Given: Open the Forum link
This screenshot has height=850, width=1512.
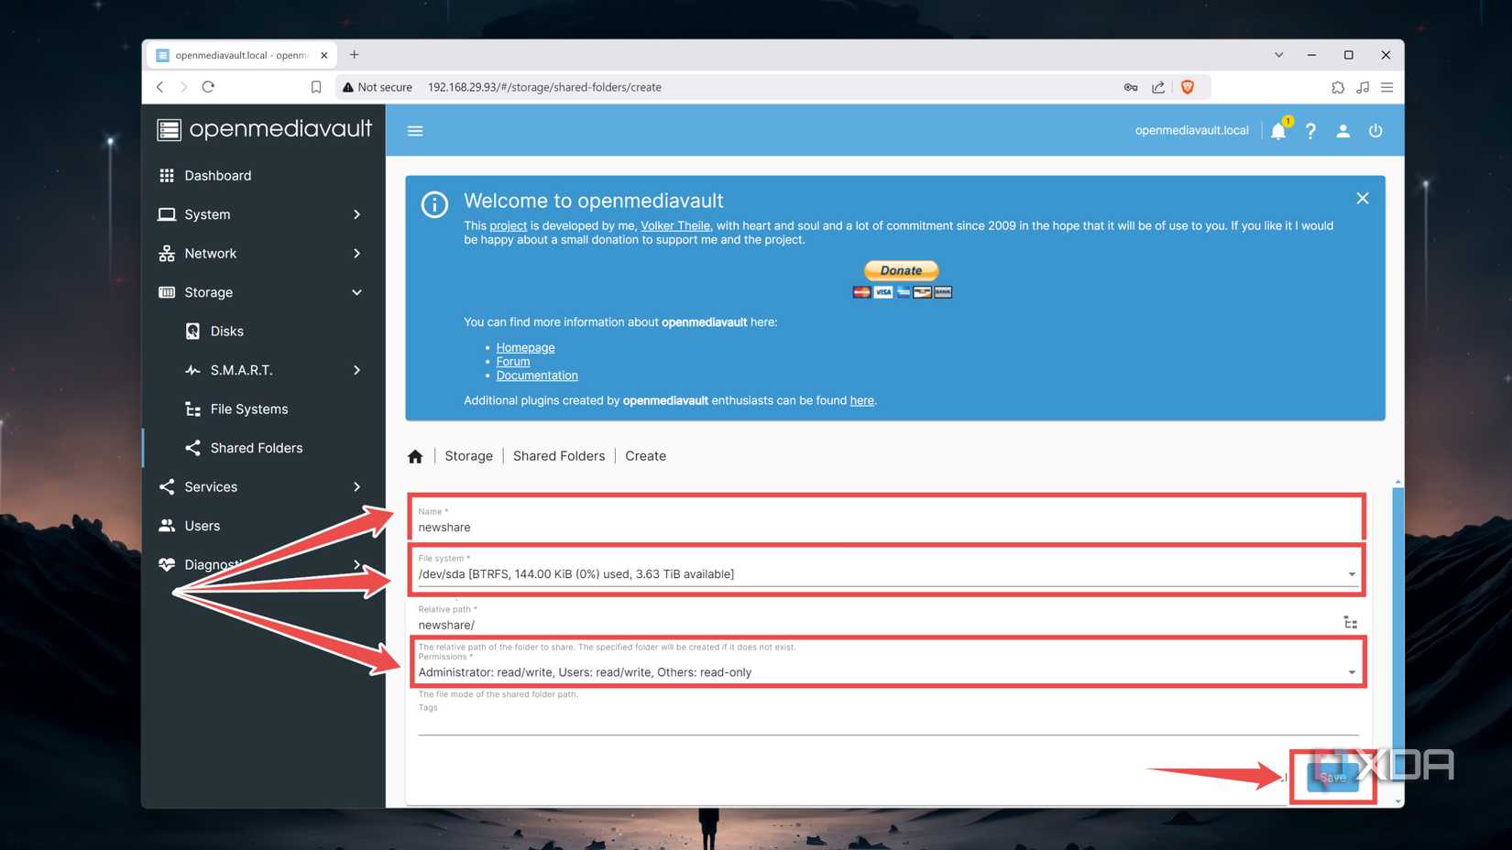Looking at the screenshot, I should [513, 362].
